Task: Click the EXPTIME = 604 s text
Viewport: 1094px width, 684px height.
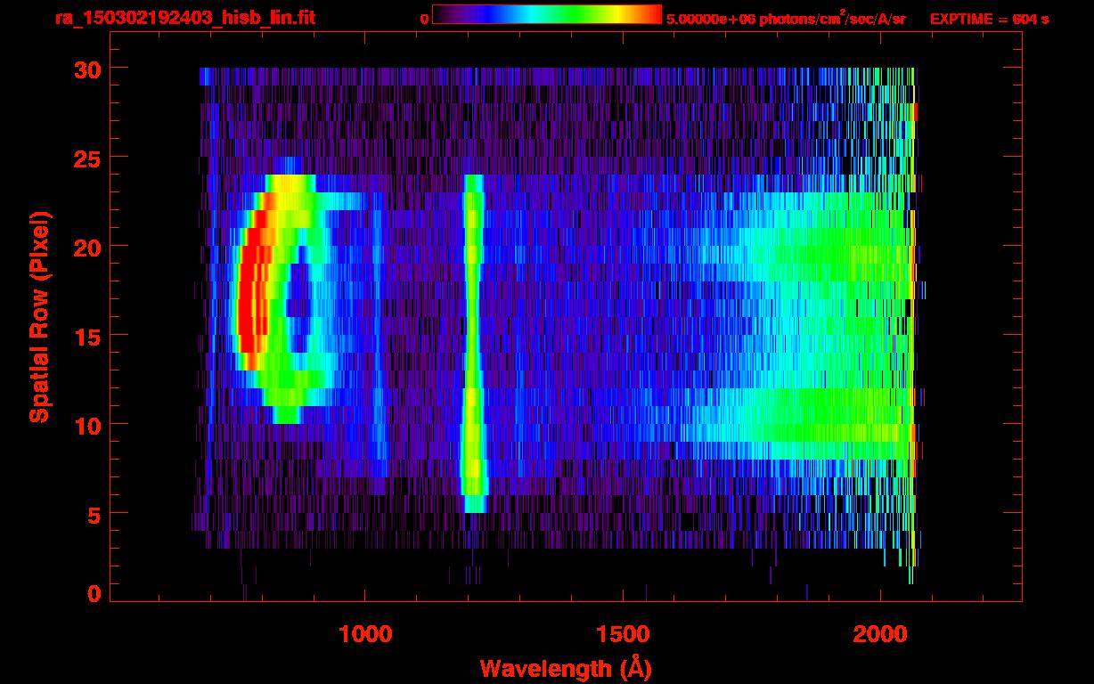Action: click(989, 19)
